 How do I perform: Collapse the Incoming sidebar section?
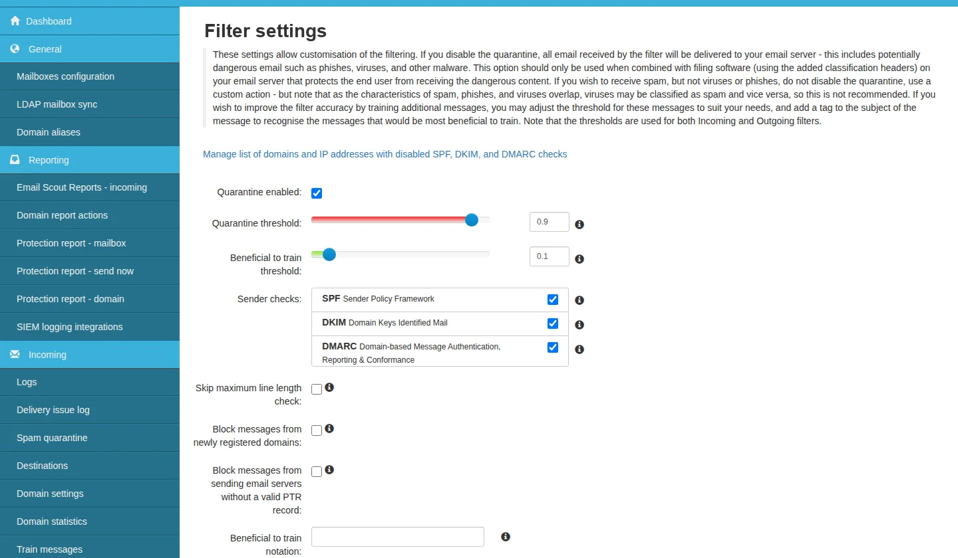[90, 354]
